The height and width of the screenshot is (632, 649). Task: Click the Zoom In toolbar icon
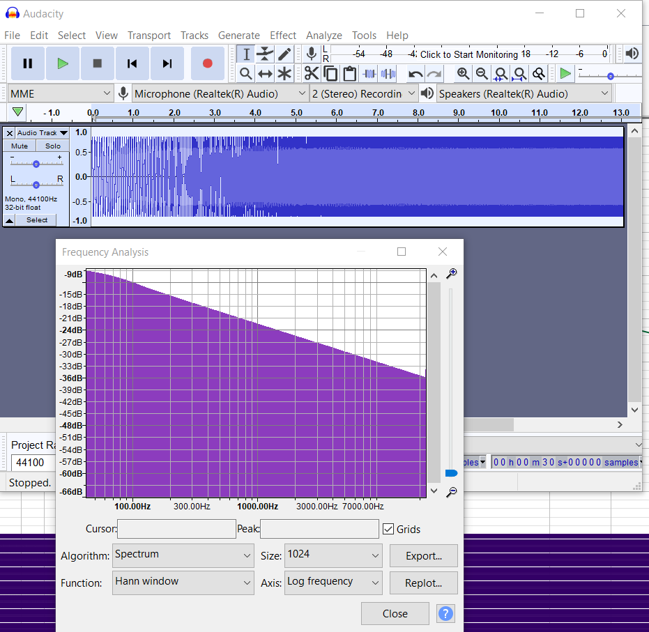click(x=463, y=74)
